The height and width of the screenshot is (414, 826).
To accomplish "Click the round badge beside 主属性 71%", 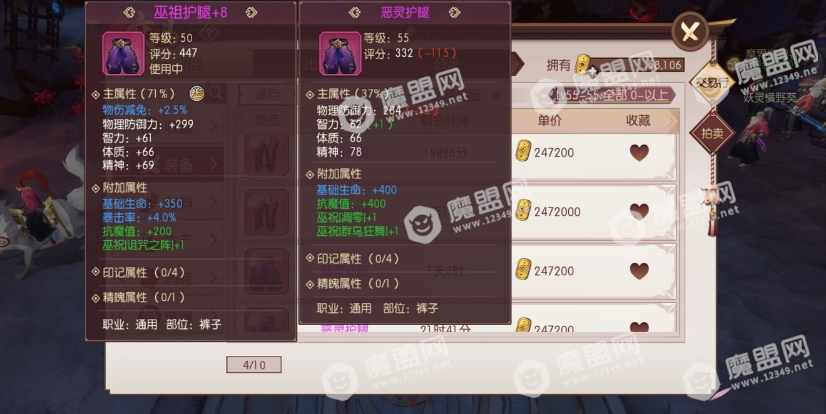I will coord(197,94).
